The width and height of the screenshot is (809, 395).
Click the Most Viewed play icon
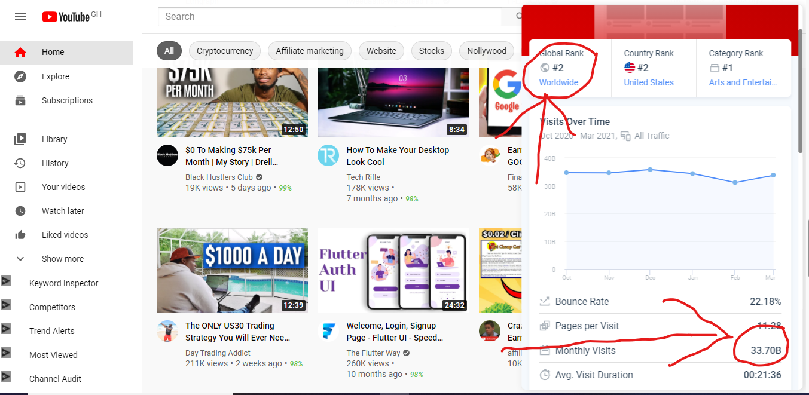6,353
